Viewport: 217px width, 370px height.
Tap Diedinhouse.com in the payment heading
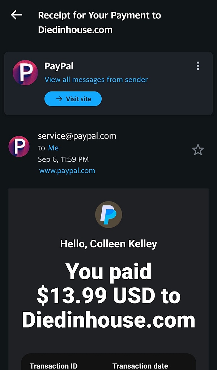pos(109,320)
